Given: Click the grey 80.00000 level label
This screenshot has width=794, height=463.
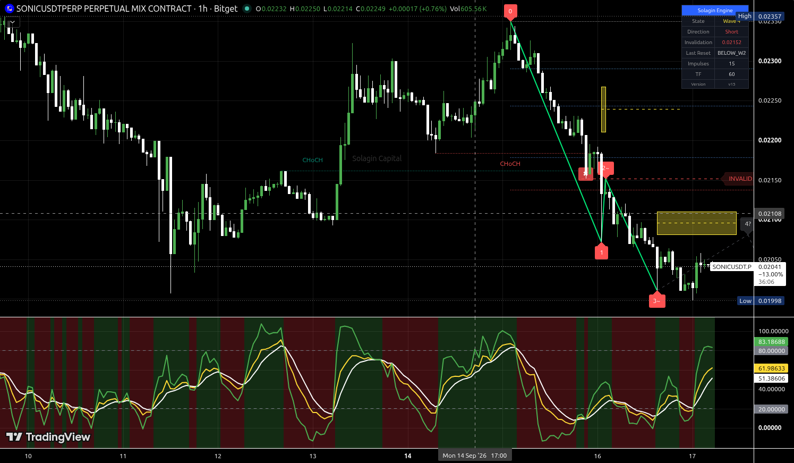Looking at the screenshot, I should (x=771, y=351).
